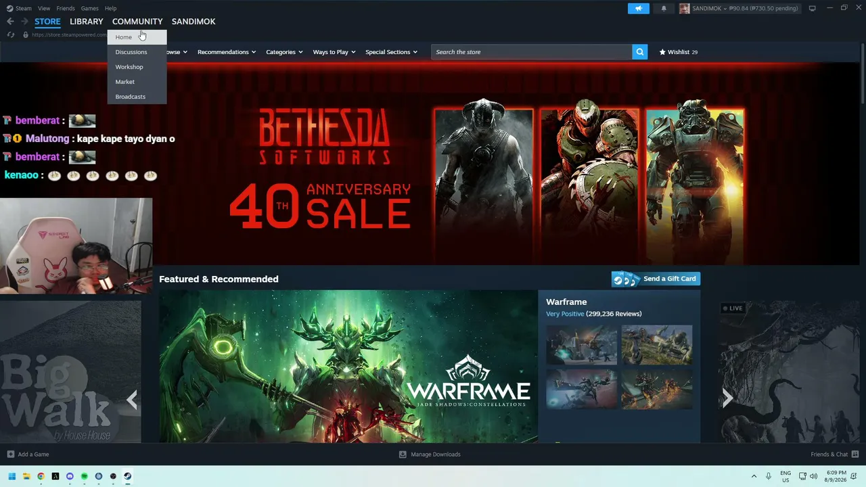Image resolution: width=866 pixels, height=487 pixels.
Task: Click the Manage Downloads icon
Action: coord(403,455)
